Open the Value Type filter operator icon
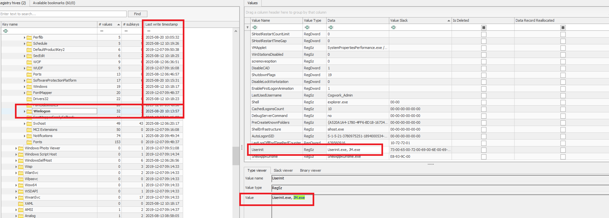This screenshot has height=218, width=609. pyautogui.click(x=307, y=28)
